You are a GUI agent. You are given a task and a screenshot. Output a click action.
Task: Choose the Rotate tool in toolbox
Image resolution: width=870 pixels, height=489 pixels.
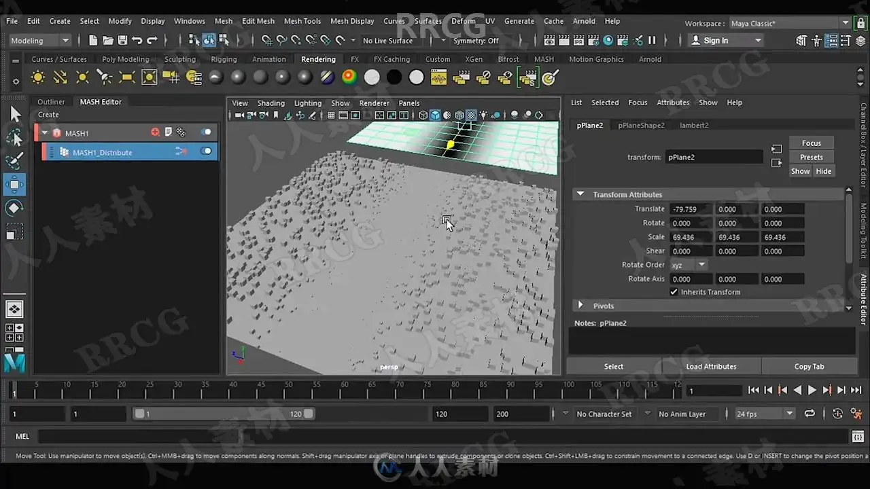(x=14, y=208)
